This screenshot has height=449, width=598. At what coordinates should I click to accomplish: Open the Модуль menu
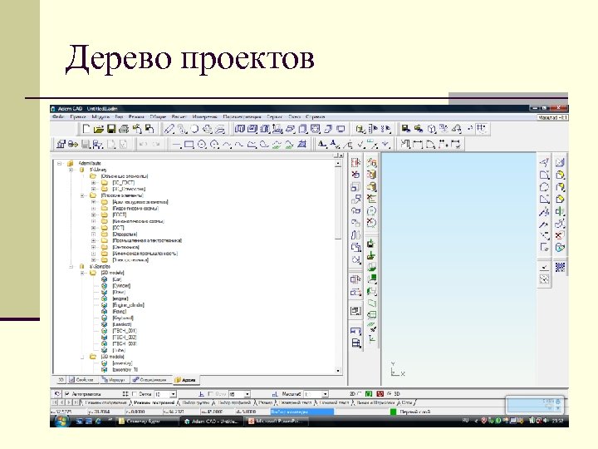[x=100, y=117]
